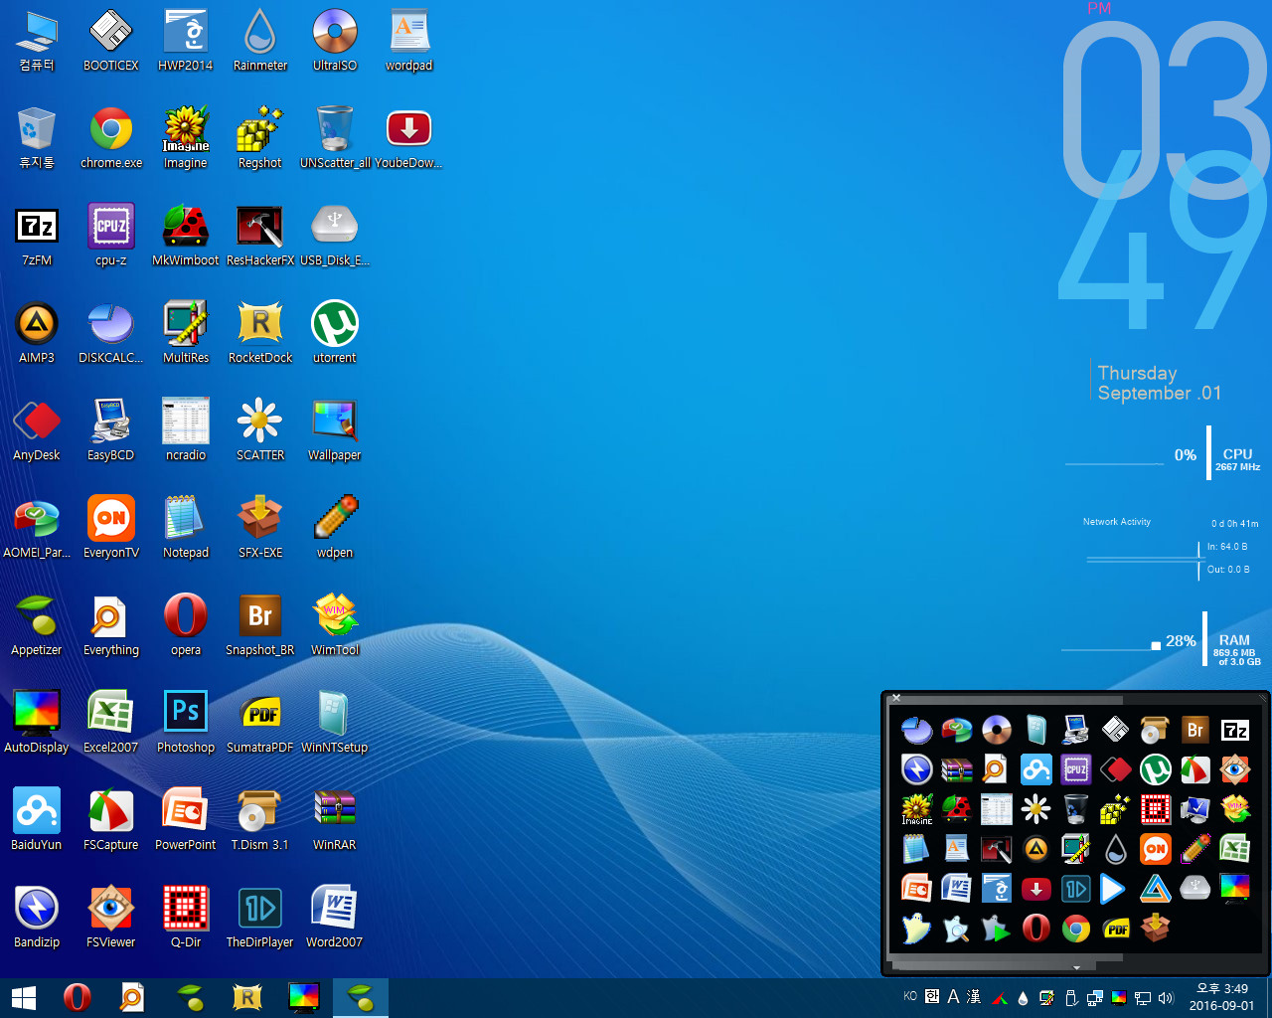This screenshot has width=1272, height=1018.
Task: Select the AnyDesk desktop icon
Action: tap(37, 431)
